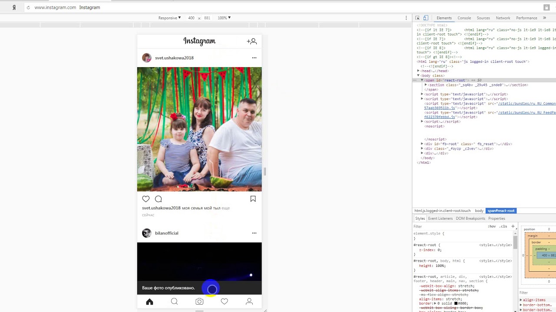Select the Styles pane tab
The image size is (556, 312).
coord(420,218)
